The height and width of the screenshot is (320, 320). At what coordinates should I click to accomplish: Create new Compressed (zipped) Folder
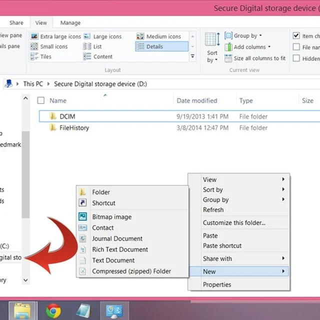tap(132, 271)
